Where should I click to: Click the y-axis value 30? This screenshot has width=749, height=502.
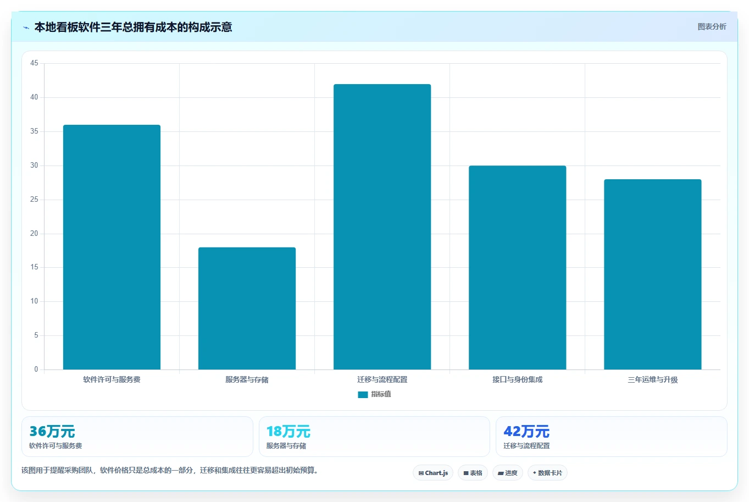coord(35,166)
